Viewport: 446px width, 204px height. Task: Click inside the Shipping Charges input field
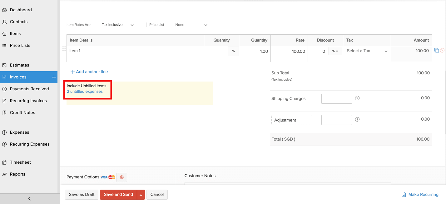(336, 98)
